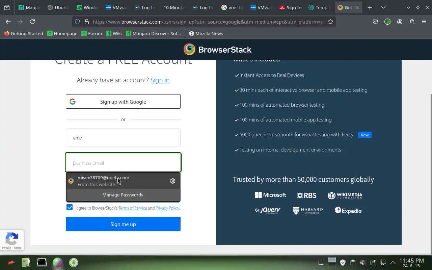
Task: Open the Konsole terminal from taskbar
Action: tap(42, 262)
